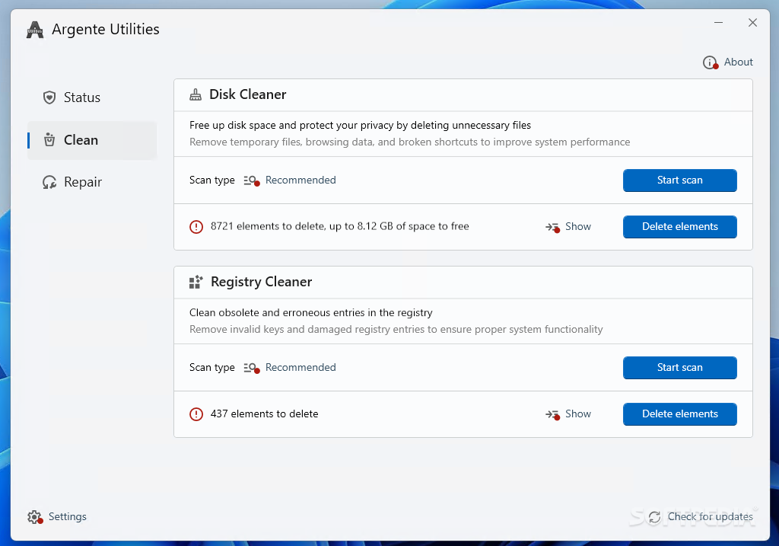The image size is (779, 546).
Task: Change Disk Cleaner Recommended scan type
Action: pyautogui.click(x=300, y=180)
